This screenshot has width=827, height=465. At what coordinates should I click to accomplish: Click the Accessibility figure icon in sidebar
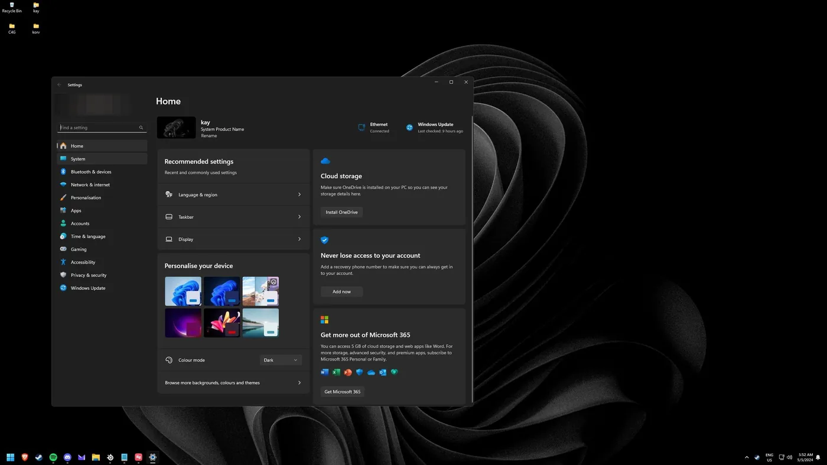tap(63, 262)
